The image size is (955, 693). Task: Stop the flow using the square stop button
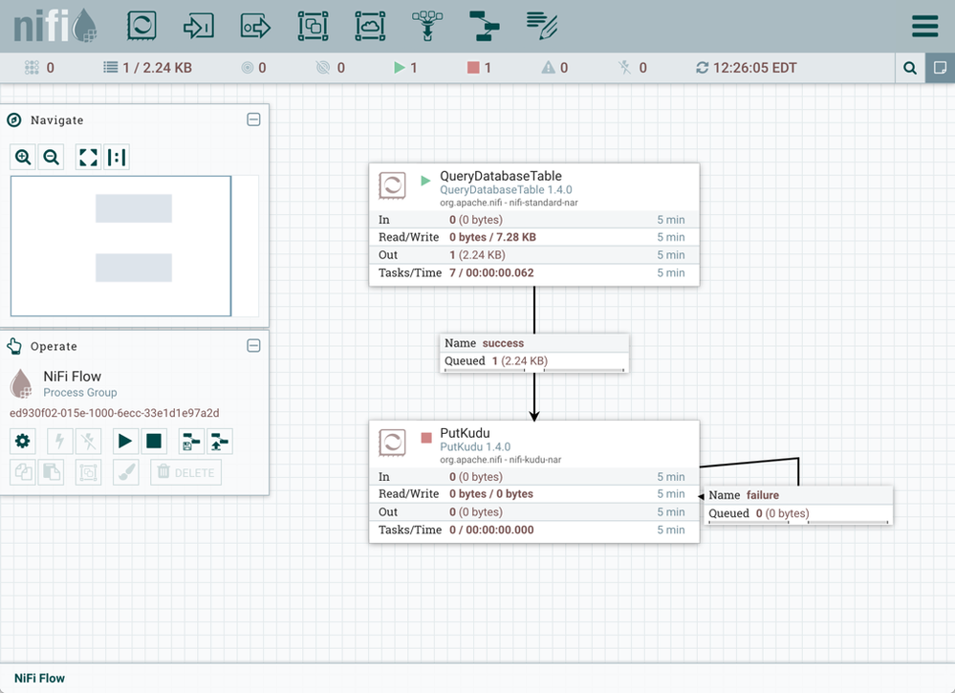(x=153, y=441)
